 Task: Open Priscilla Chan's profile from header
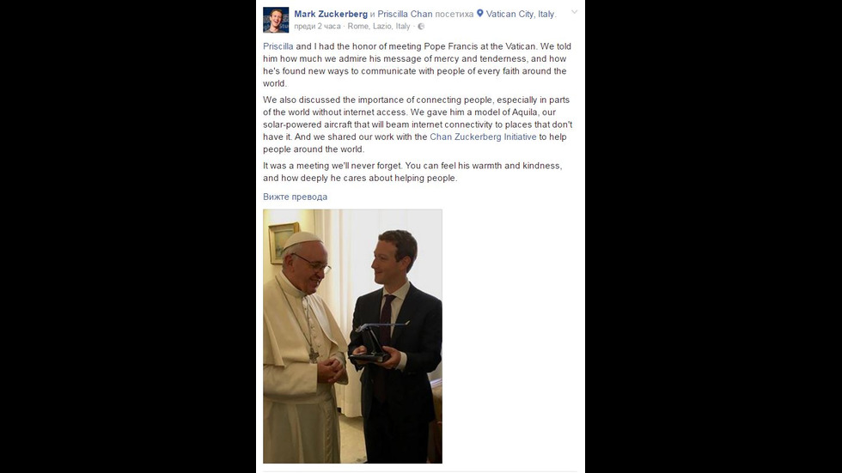405,14
